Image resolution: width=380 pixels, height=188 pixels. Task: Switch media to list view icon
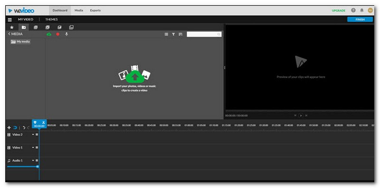tap(166, 34)
